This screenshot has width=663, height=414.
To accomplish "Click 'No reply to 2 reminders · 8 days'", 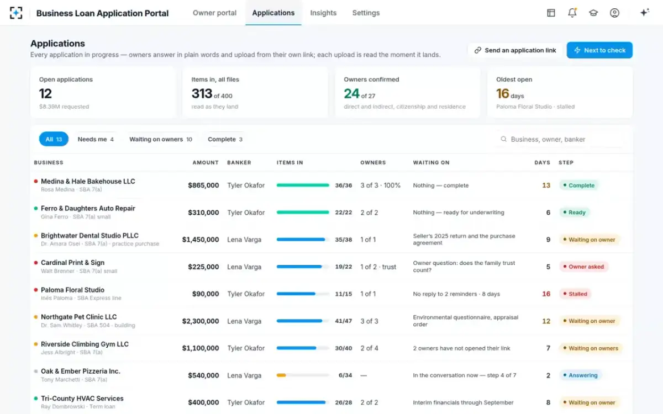I will click(457, 294).
